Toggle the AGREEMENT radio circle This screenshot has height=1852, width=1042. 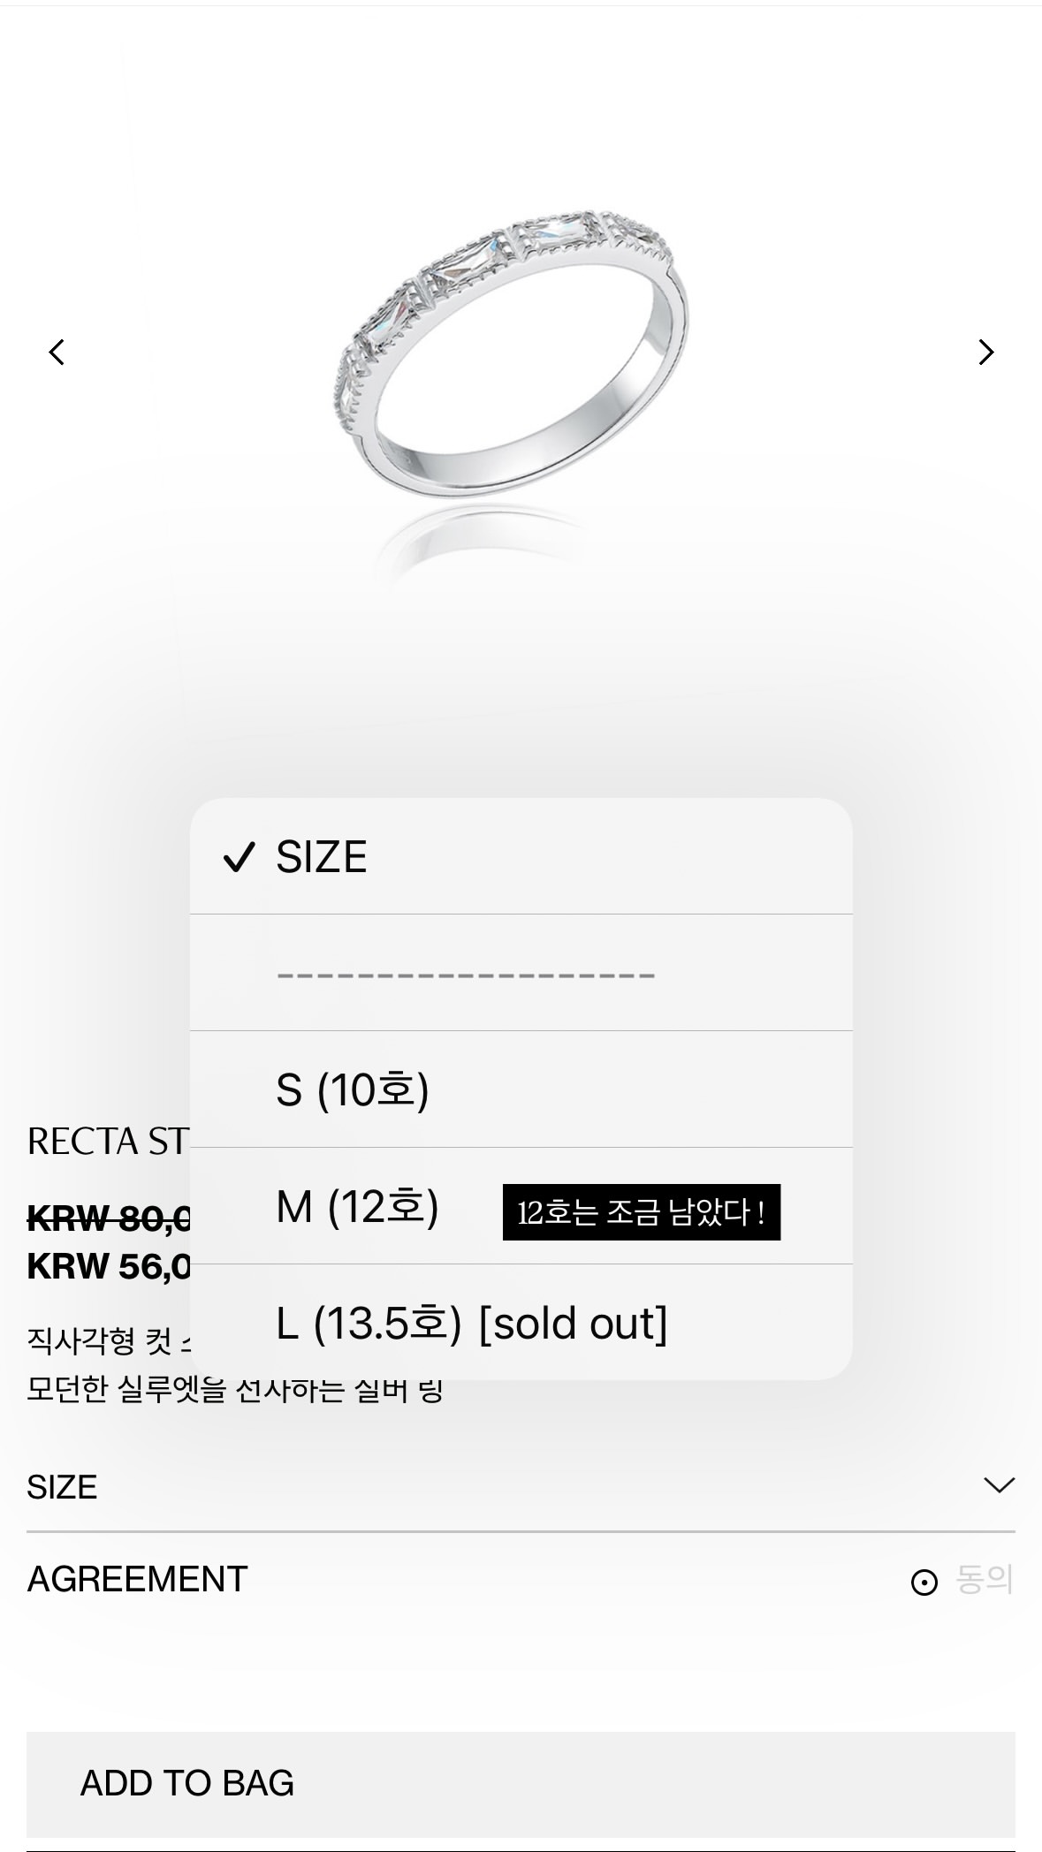[x=924, y=1582]
